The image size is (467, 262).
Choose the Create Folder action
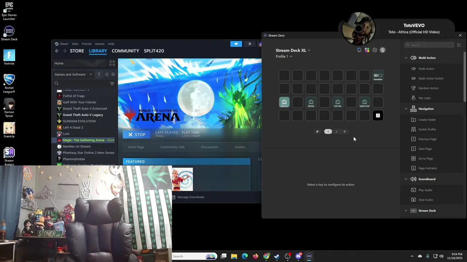click(x=427, y=120)
